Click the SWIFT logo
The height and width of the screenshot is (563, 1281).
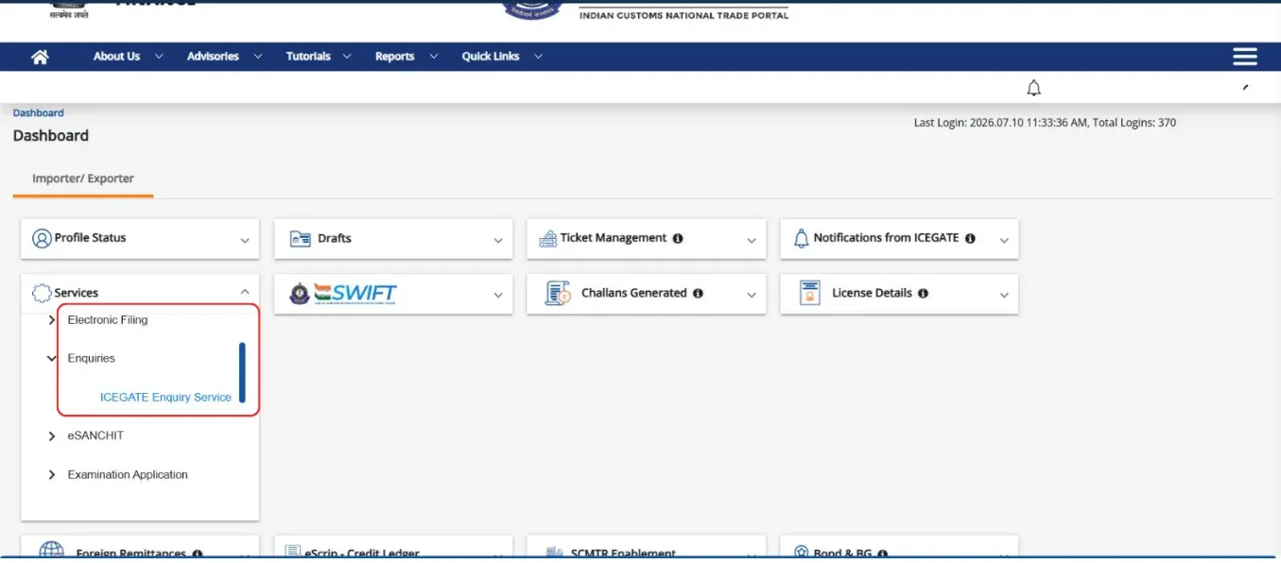click(x=342, y=294)
